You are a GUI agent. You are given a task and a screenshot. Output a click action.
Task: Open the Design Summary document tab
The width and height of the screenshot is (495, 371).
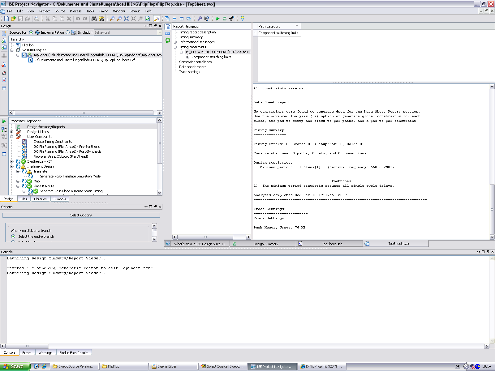pyautogui.click(x=263, y=244)
